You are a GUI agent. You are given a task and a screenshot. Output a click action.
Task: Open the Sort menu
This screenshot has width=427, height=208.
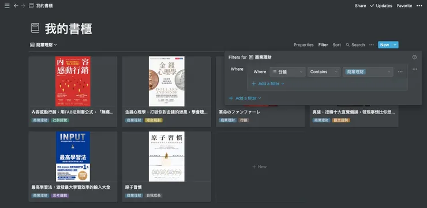click(336, 45)
